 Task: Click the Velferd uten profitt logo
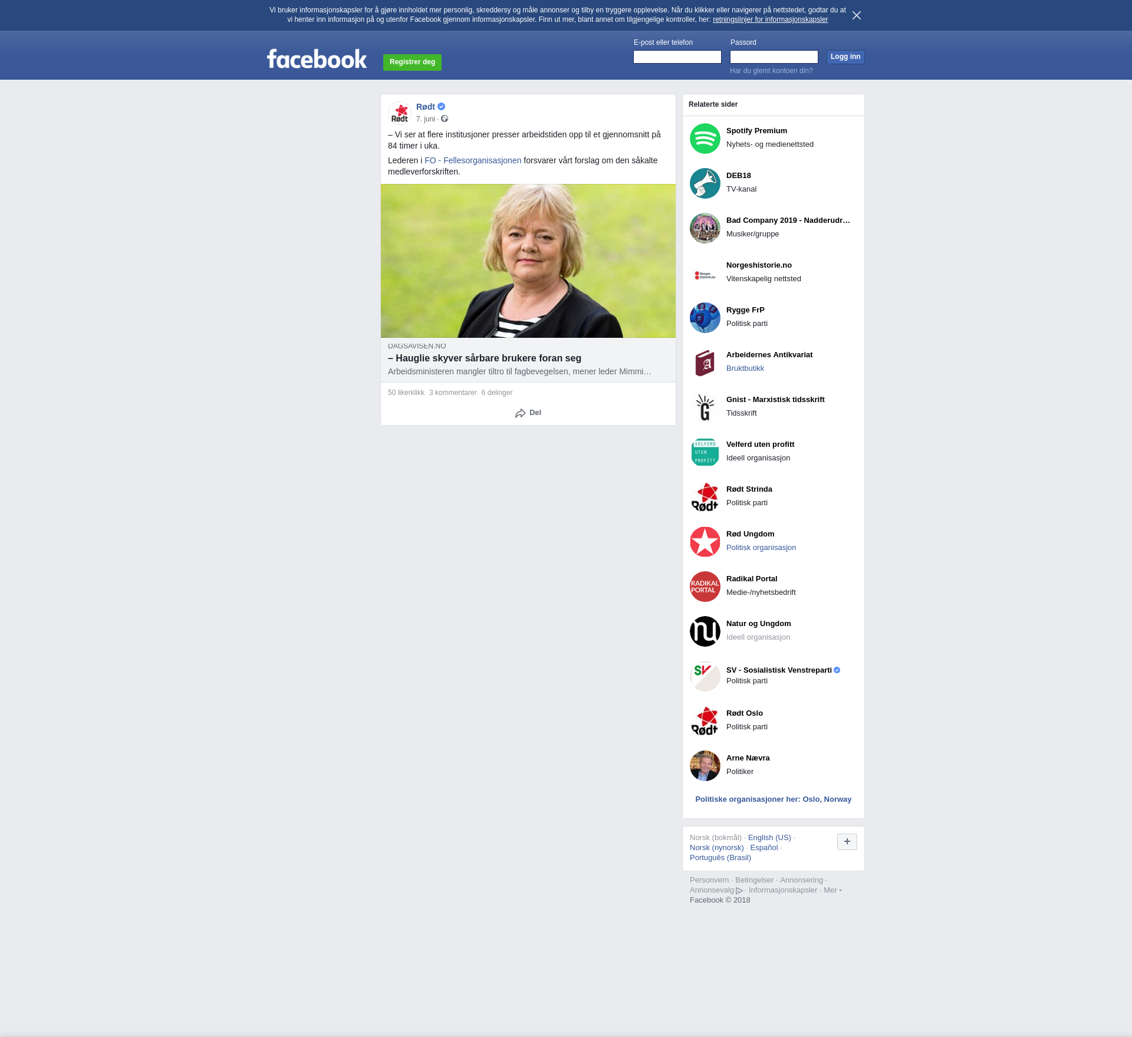(705, 452)
